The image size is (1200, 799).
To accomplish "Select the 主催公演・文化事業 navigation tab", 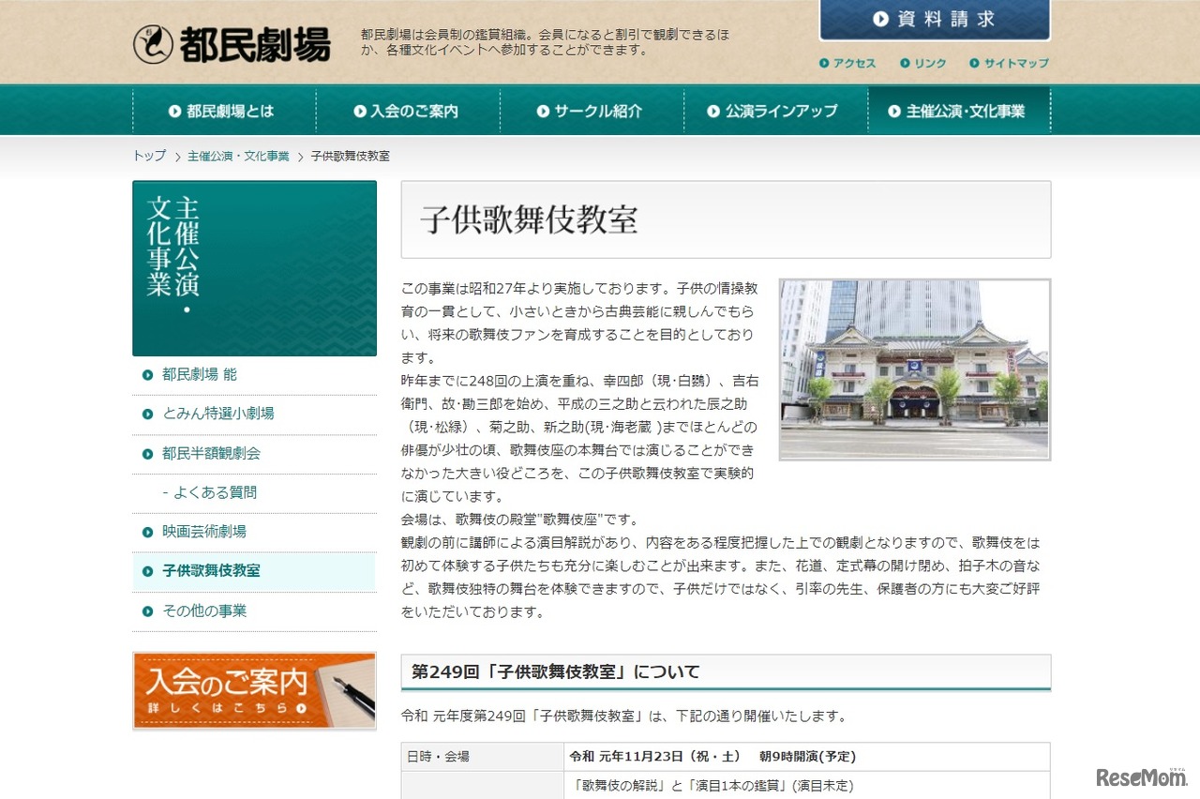I will [959, 110].
